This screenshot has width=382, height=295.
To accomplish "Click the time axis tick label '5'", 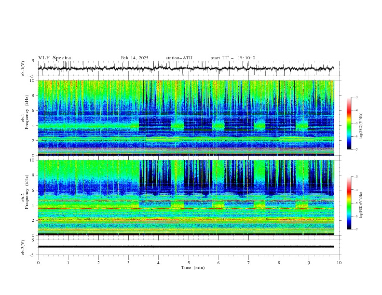I will (189, 263).
